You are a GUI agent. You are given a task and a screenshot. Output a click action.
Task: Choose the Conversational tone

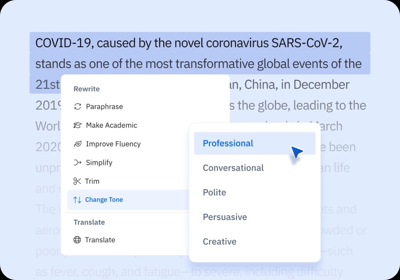coord(233,168)
